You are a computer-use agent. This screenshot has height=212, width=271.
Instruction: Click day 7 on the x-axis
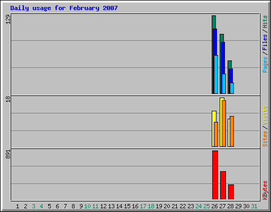point(65,206)
